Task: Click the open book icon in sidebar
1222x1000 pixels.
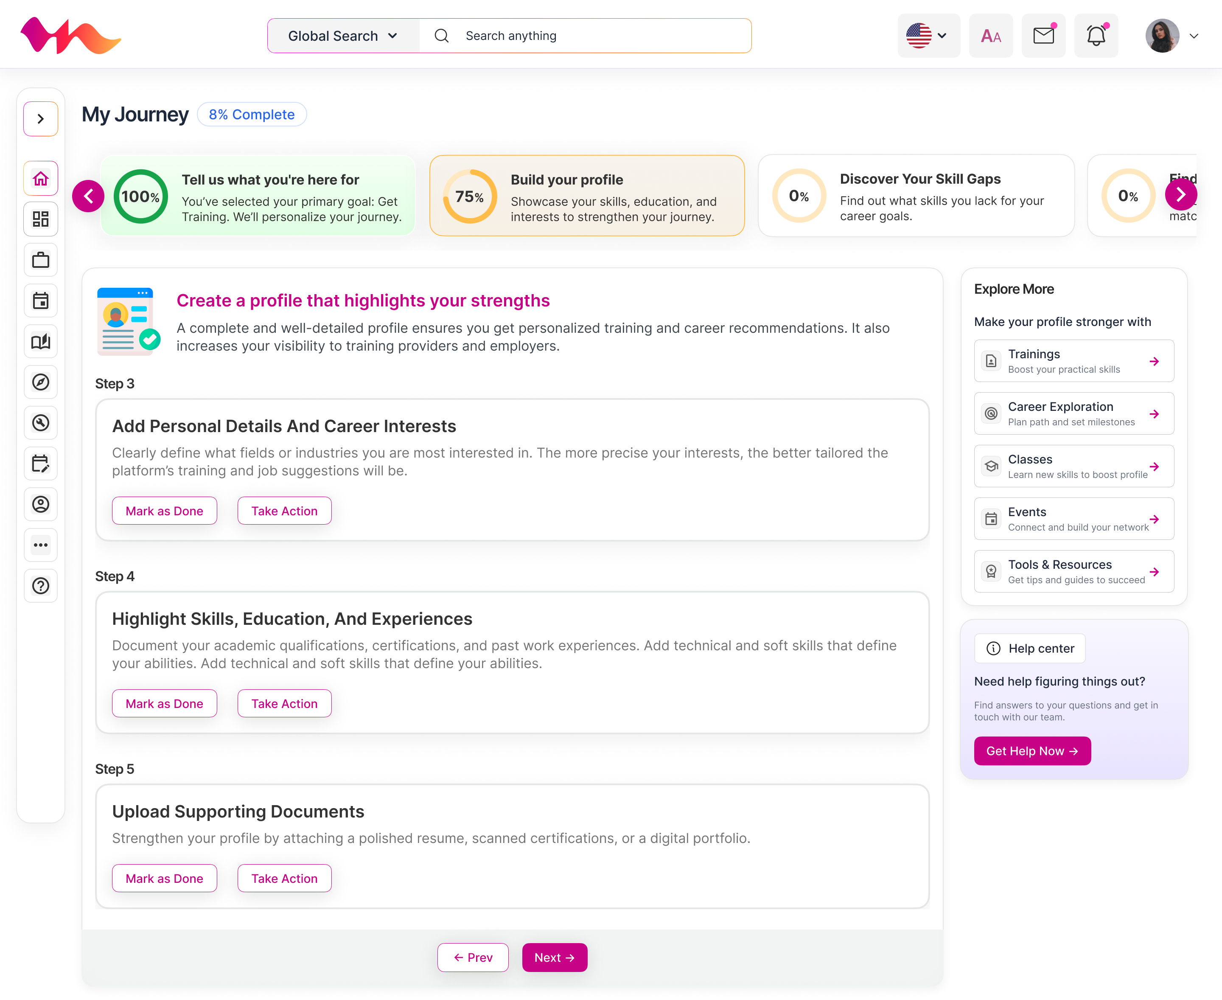Action: point(40,342)
